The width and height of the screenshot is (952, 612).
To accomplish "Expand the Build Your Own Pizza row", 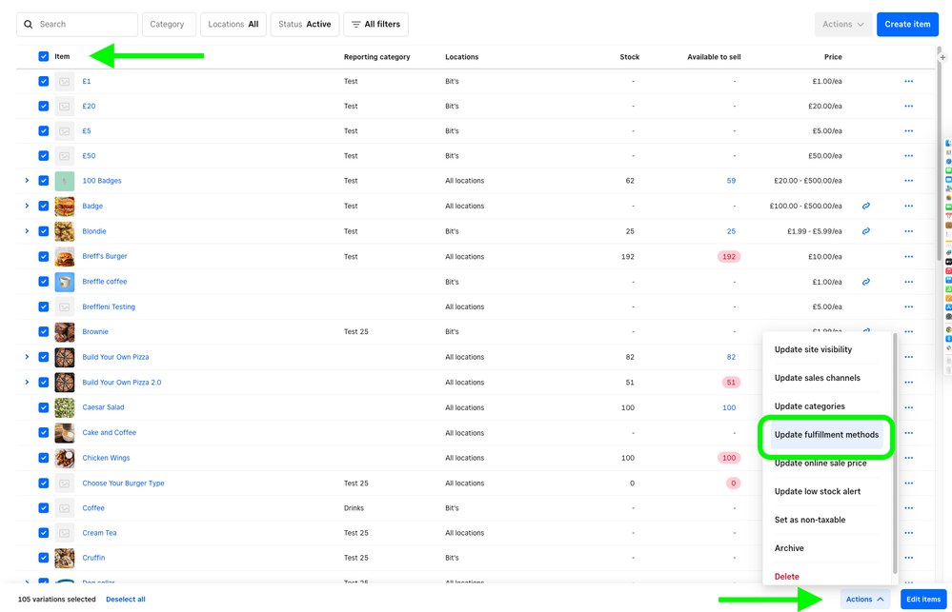I will click(x=27, y=357).
